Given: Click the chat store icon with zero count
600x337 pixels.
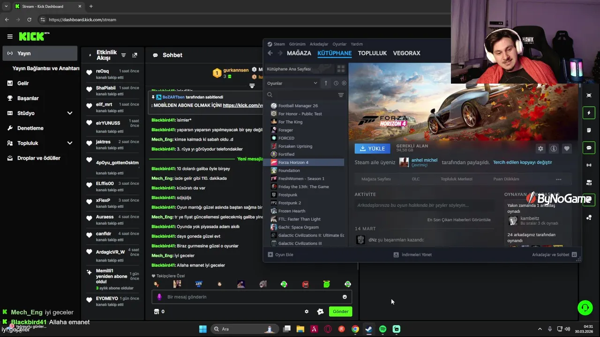Looking at the screenshot, I should click(159, 312).
